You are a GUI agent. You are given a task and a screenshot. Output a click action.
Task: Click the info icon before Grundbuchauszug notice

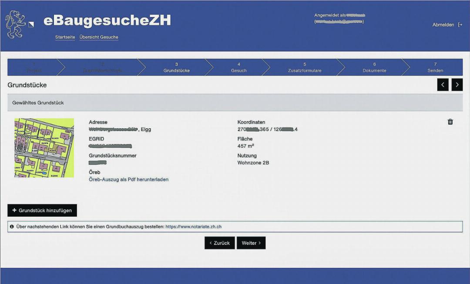pos(12,227)
